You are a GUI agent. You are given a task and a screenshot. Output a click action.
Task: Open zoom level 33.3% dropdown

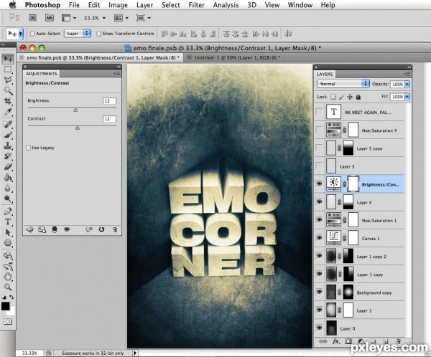[104, 18]
